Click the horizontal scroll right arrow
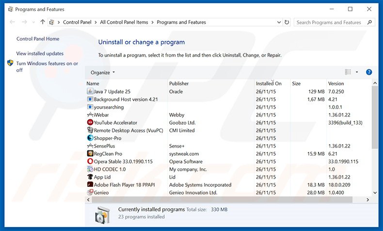 pos(368,200)
